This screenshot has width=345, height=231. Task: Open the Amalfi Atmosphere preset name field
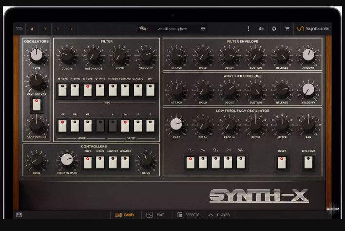172,29
